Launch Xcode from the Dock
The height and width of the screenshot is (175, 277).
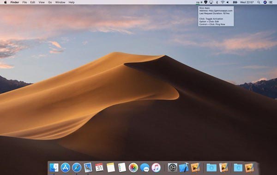point(184,168)
